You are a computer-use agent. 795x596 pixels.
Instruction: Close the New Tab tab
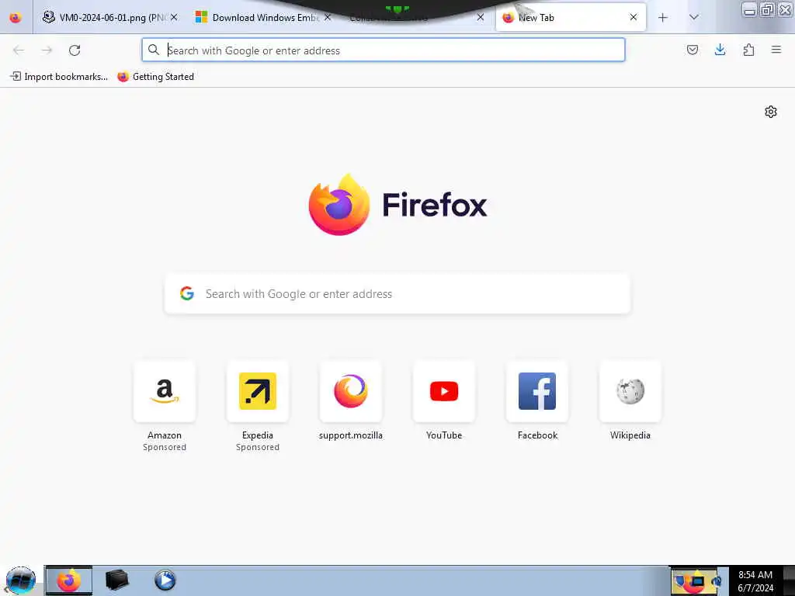coord(634,17)
